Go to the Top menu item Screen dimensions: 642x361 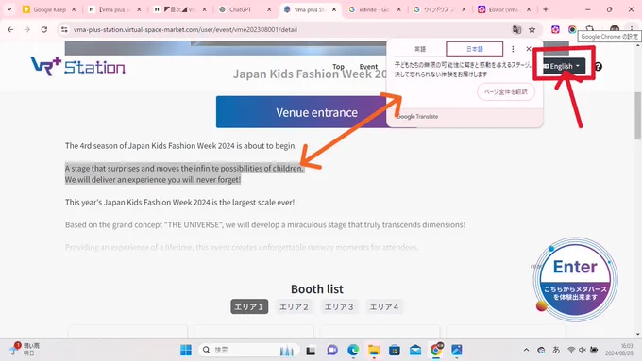pos(338,67)
